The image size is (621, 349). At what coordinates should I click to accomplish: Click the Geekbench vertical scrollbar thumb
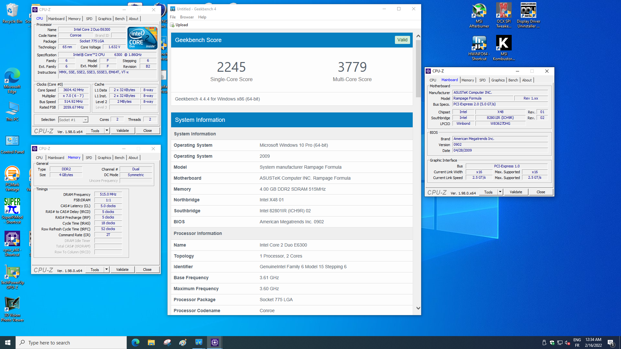point(418,69)
